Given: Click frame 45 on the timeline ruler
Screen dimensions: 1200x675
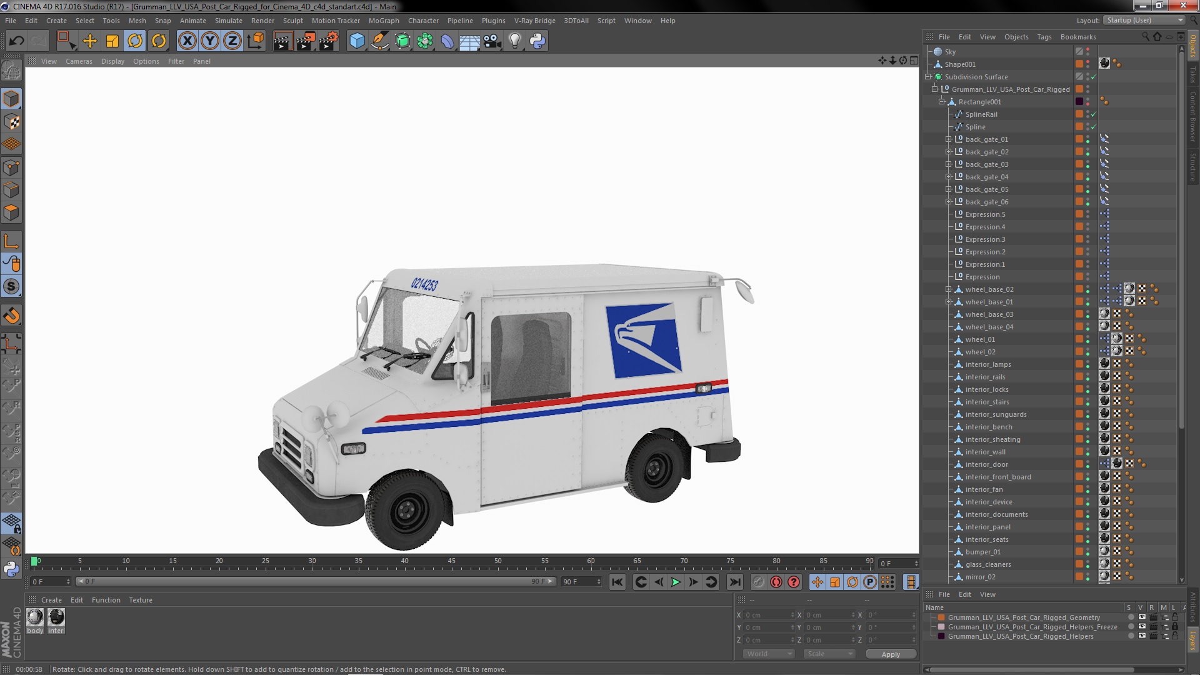Looking at the screenshot, I should (451, 562).
